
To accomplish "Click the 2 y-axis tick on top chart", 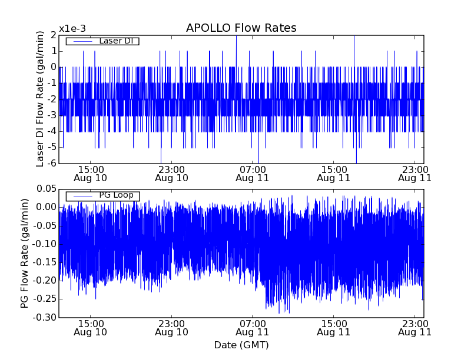I will point(53,35).
